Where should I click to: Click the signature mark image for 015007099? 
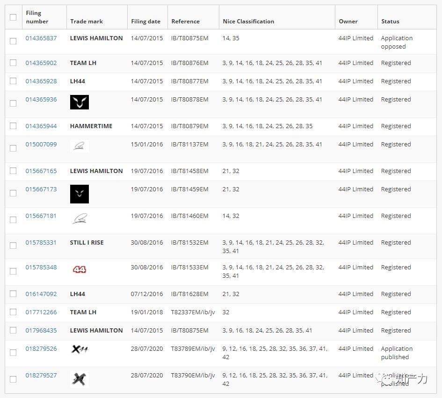[80, 146]
